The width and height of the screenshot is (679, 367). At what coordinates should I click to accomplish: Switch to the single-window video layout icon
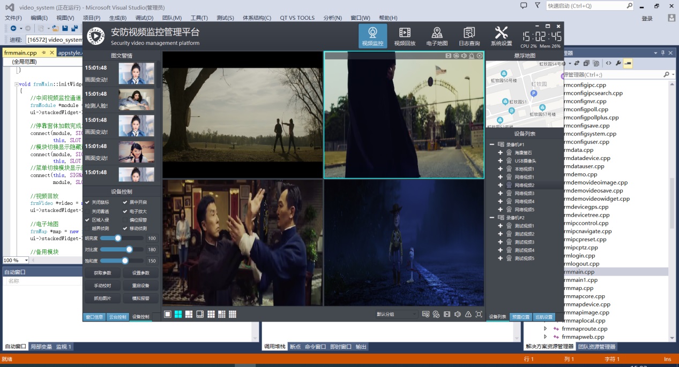[x=168, y=314]
